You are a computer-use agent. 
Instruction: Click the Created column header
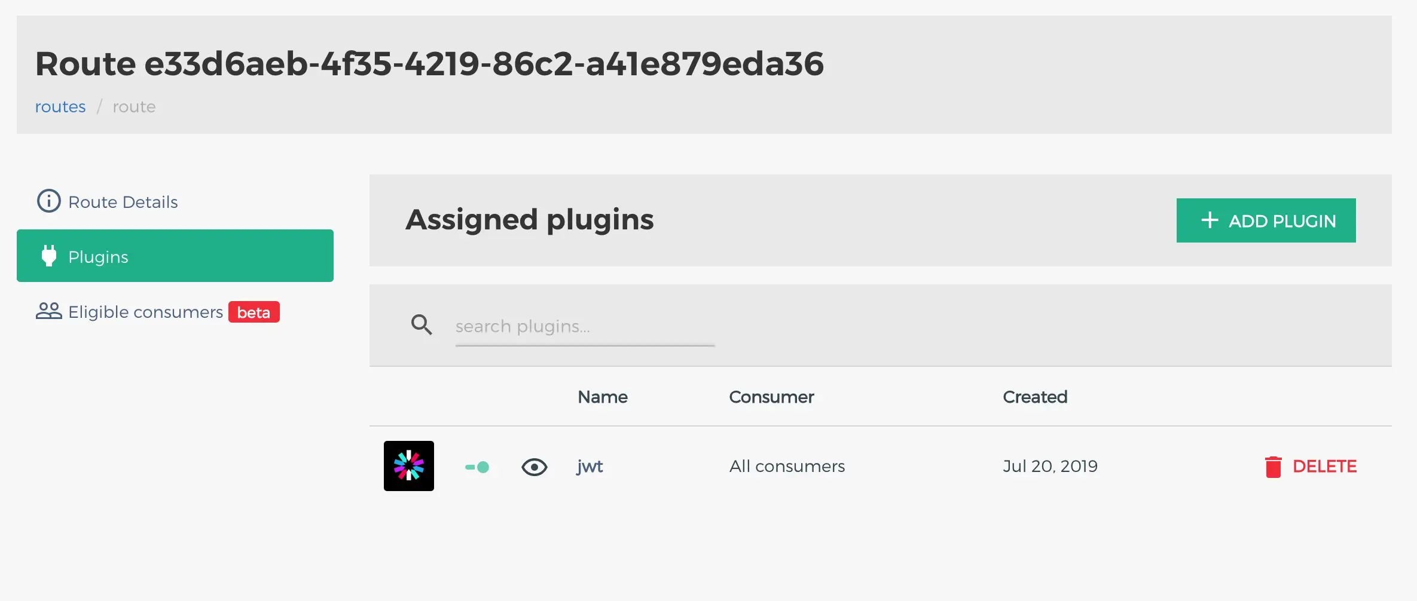point(1034,397)
